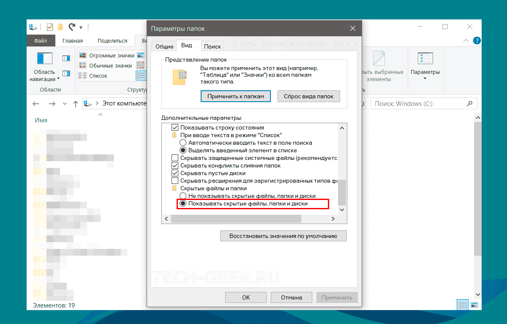Select "Выделять введенный элемент в списке" radio
The width and height of the screenshot is (507, 324).
(183, 150)
